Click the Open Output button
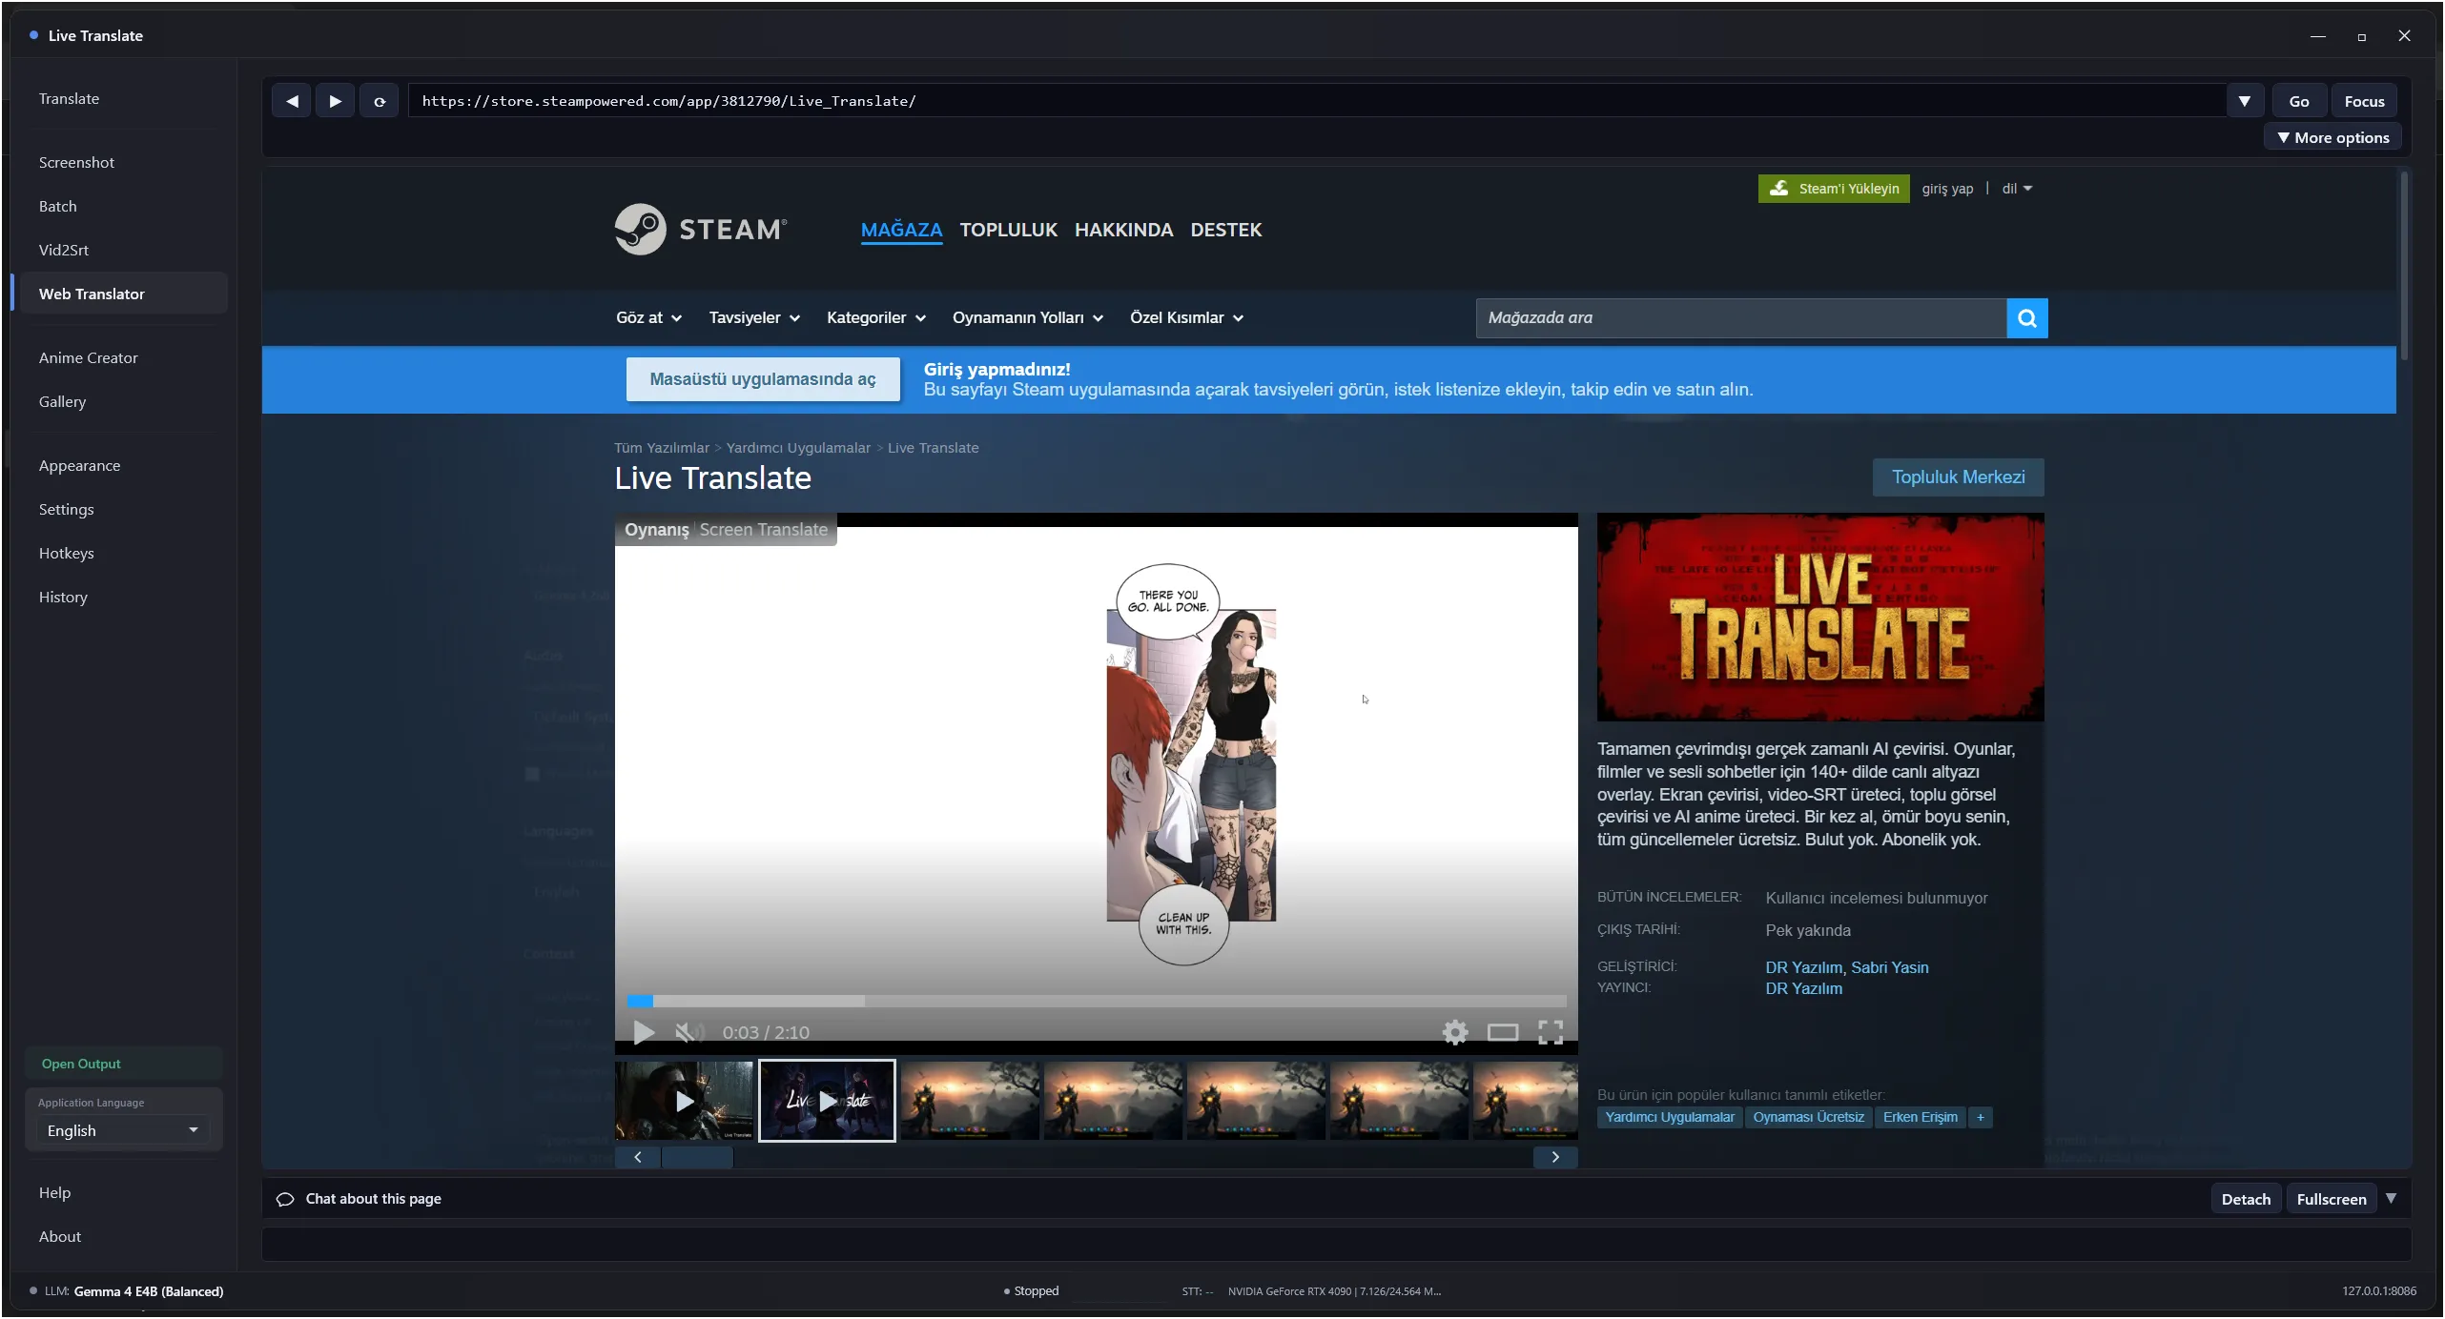Image resolution: width=2445 pixels, height=1319 pixels. tap(123, 1064)
